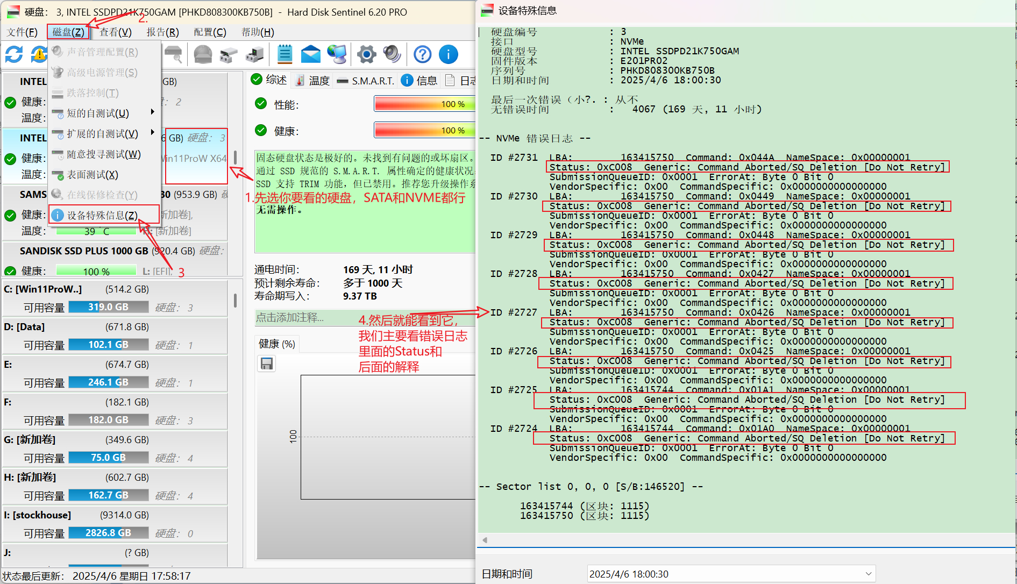Click the first disk test toolbar icon
Image resolution: width=1017 pixels, height=584 pixels.
click(x=229, y=54)
